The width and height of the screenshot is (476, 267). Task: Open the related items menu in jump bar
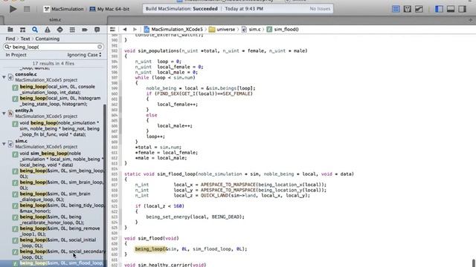[x=112, y=30]
